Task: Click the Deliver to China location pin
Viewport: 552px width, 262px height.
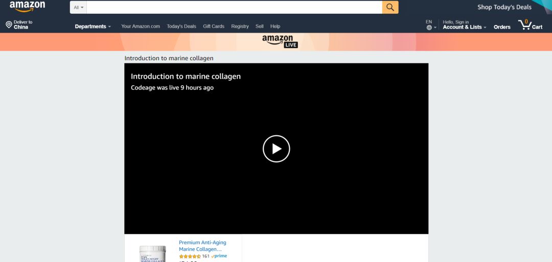Action: pyautogui.click(x=9, y=25)
